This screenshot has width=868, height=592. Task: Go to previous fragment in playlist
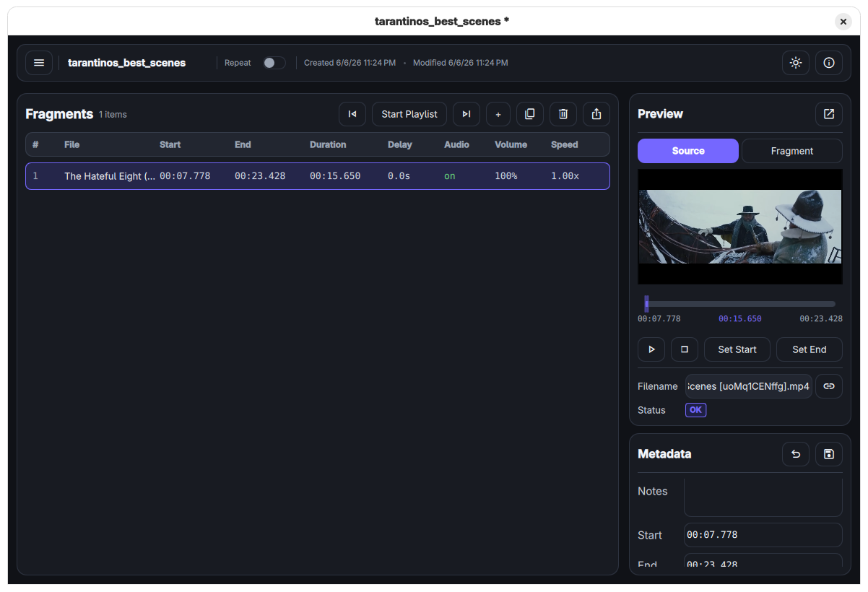(352, 114)
